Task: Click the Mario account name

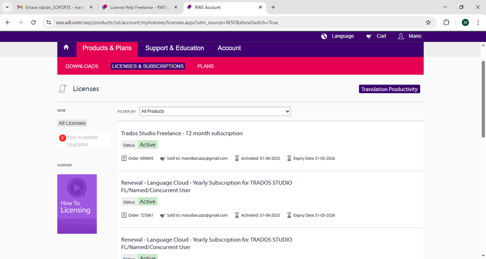Action: pos(415,36)
